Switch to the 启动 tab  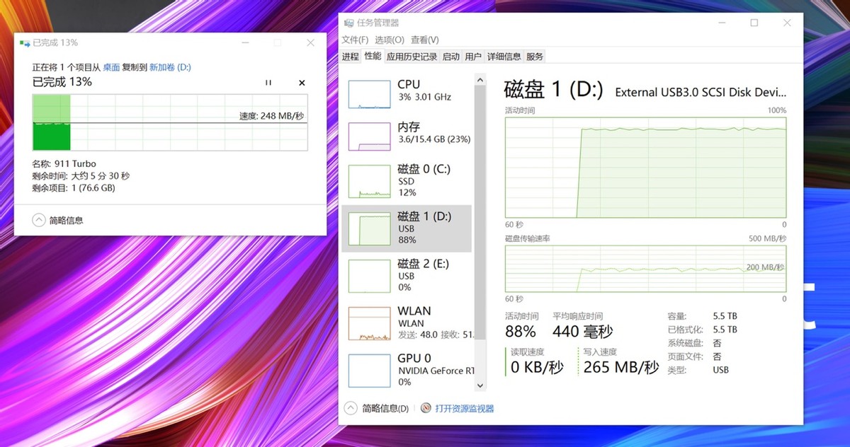tap(450, 57)
